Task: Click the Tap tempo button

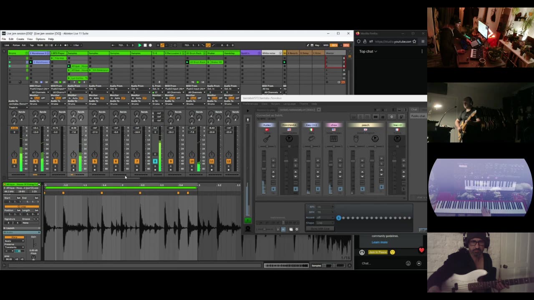Action: click(32, 45)
